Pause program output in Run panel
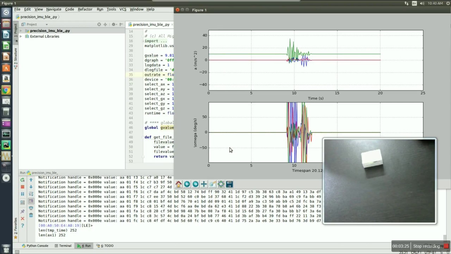Viewport: 451px width, 254px height. click(23, 194)
